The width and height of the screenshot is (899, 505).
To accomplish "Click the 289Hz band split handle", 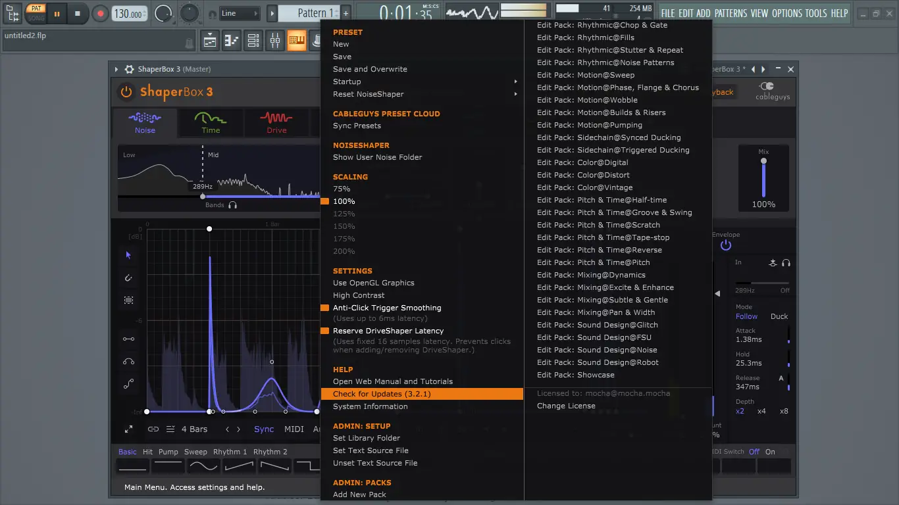I will 203,196.
